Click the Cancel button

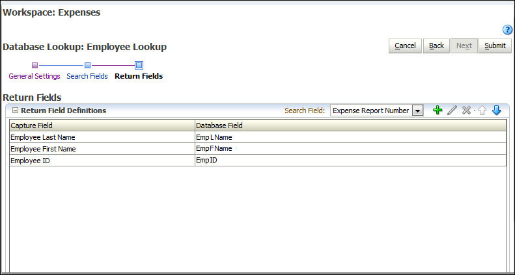tap(405, 46)
